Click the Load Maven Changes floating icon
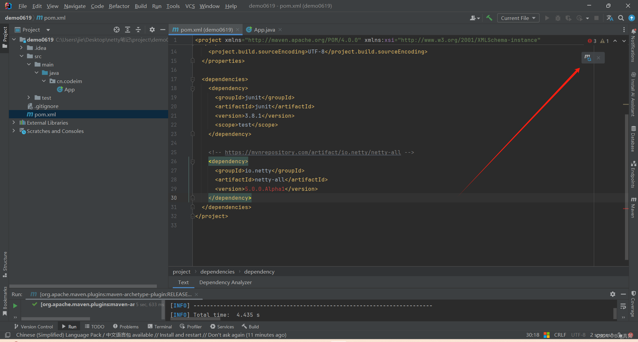This screenshot has height=342, width=638. click(x=588, y=58)
